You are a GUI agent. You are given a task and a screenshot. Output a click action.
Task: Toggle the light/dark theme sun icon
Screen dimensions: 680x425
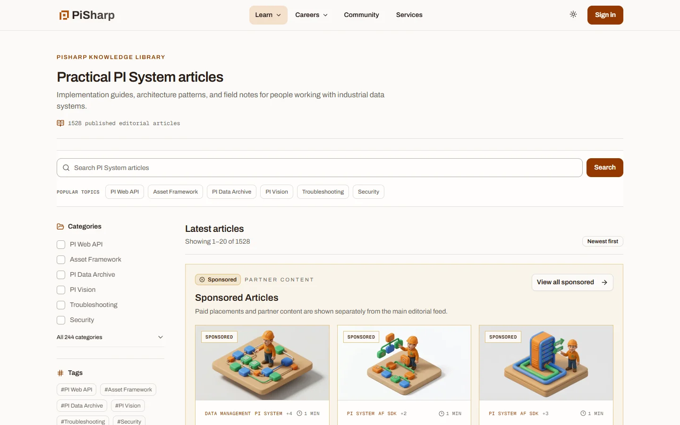coord(573,15)
